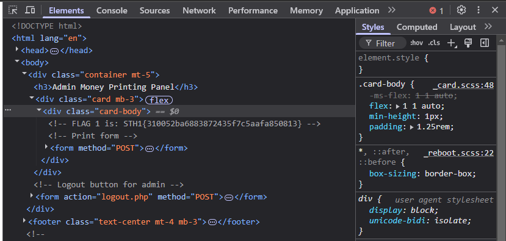Screen dimensions: 506x241
Task: Select the Print form comment line
Action: 93,136
